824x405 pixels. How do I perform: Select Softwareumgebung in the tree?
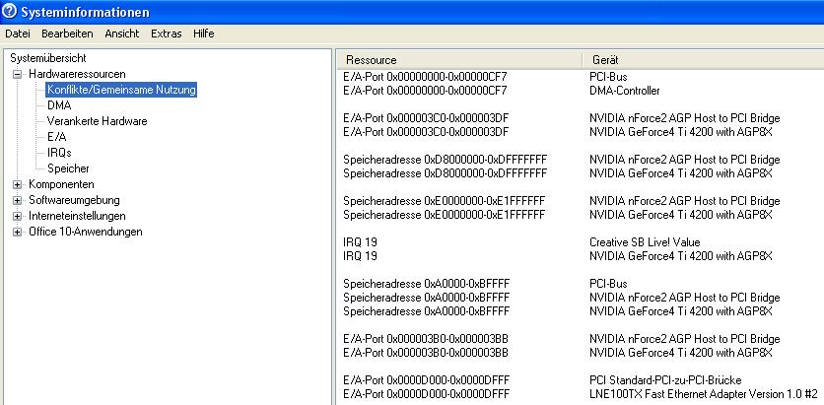click(74, 200)
